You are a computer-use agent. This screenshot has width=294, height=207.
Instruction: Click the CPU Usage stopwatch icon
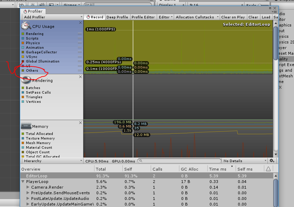point(26,25)
